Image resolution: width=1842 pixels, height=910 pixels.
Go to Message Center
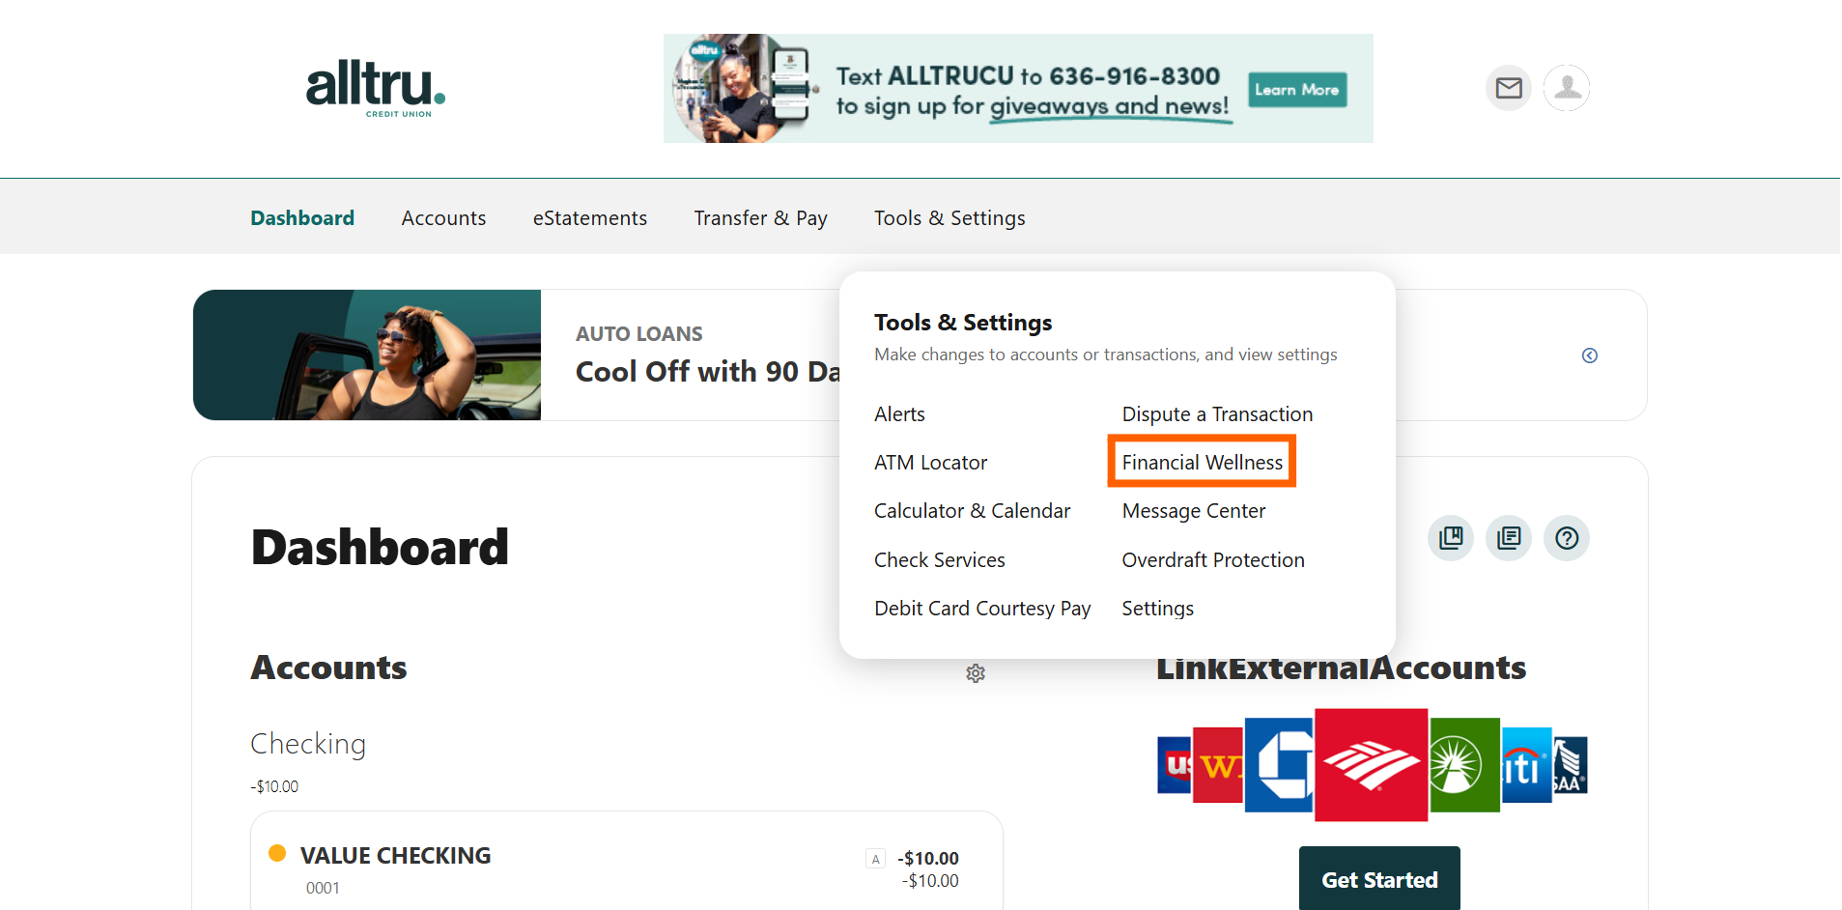click(1194, 511)
